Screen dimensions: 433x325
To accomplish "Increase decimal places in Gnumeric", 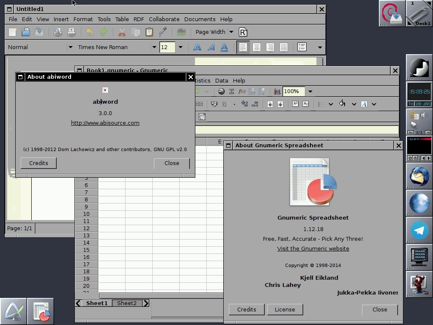I will click(245, 104).
